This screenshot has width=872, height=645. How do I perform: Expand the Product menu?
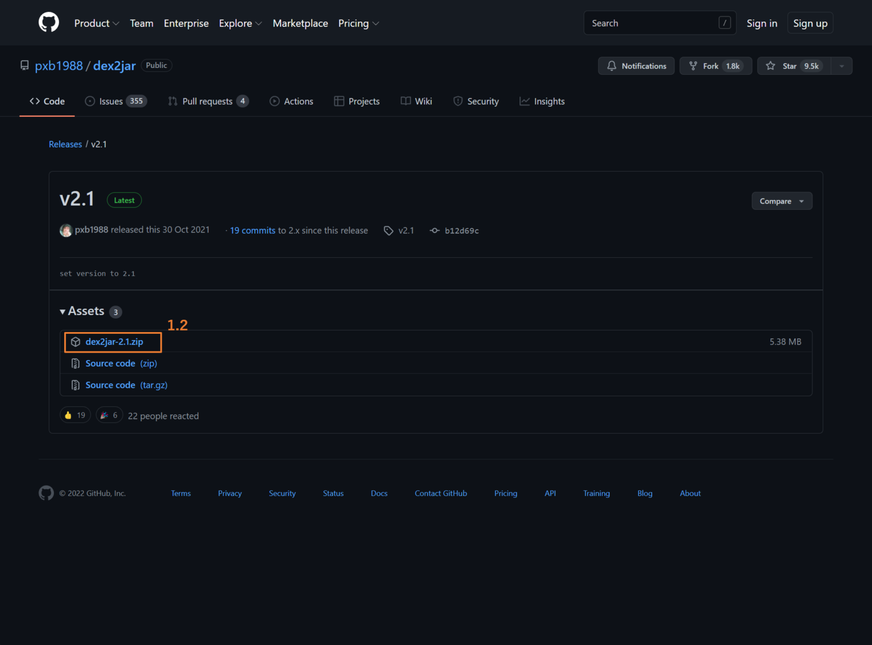(97, 23)
